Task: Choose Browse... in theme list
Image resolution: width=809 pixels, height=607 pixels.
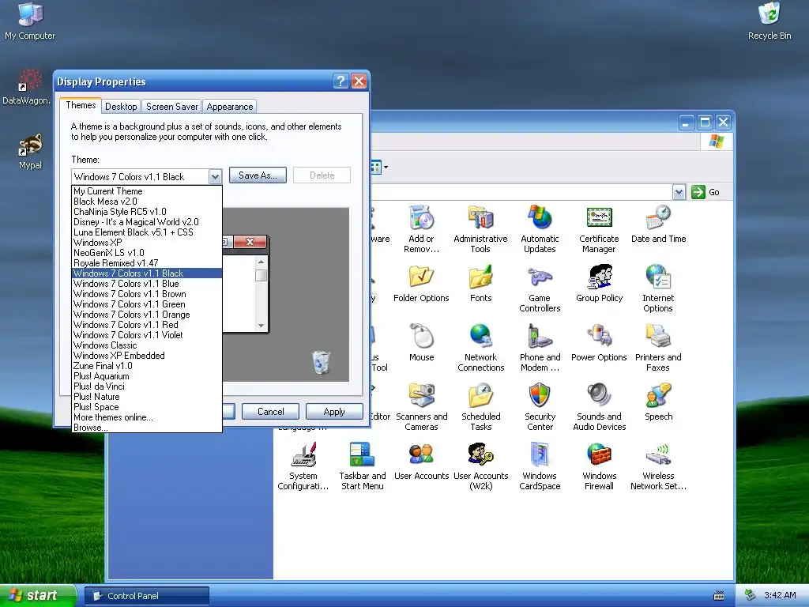Action: click(147, 428)
